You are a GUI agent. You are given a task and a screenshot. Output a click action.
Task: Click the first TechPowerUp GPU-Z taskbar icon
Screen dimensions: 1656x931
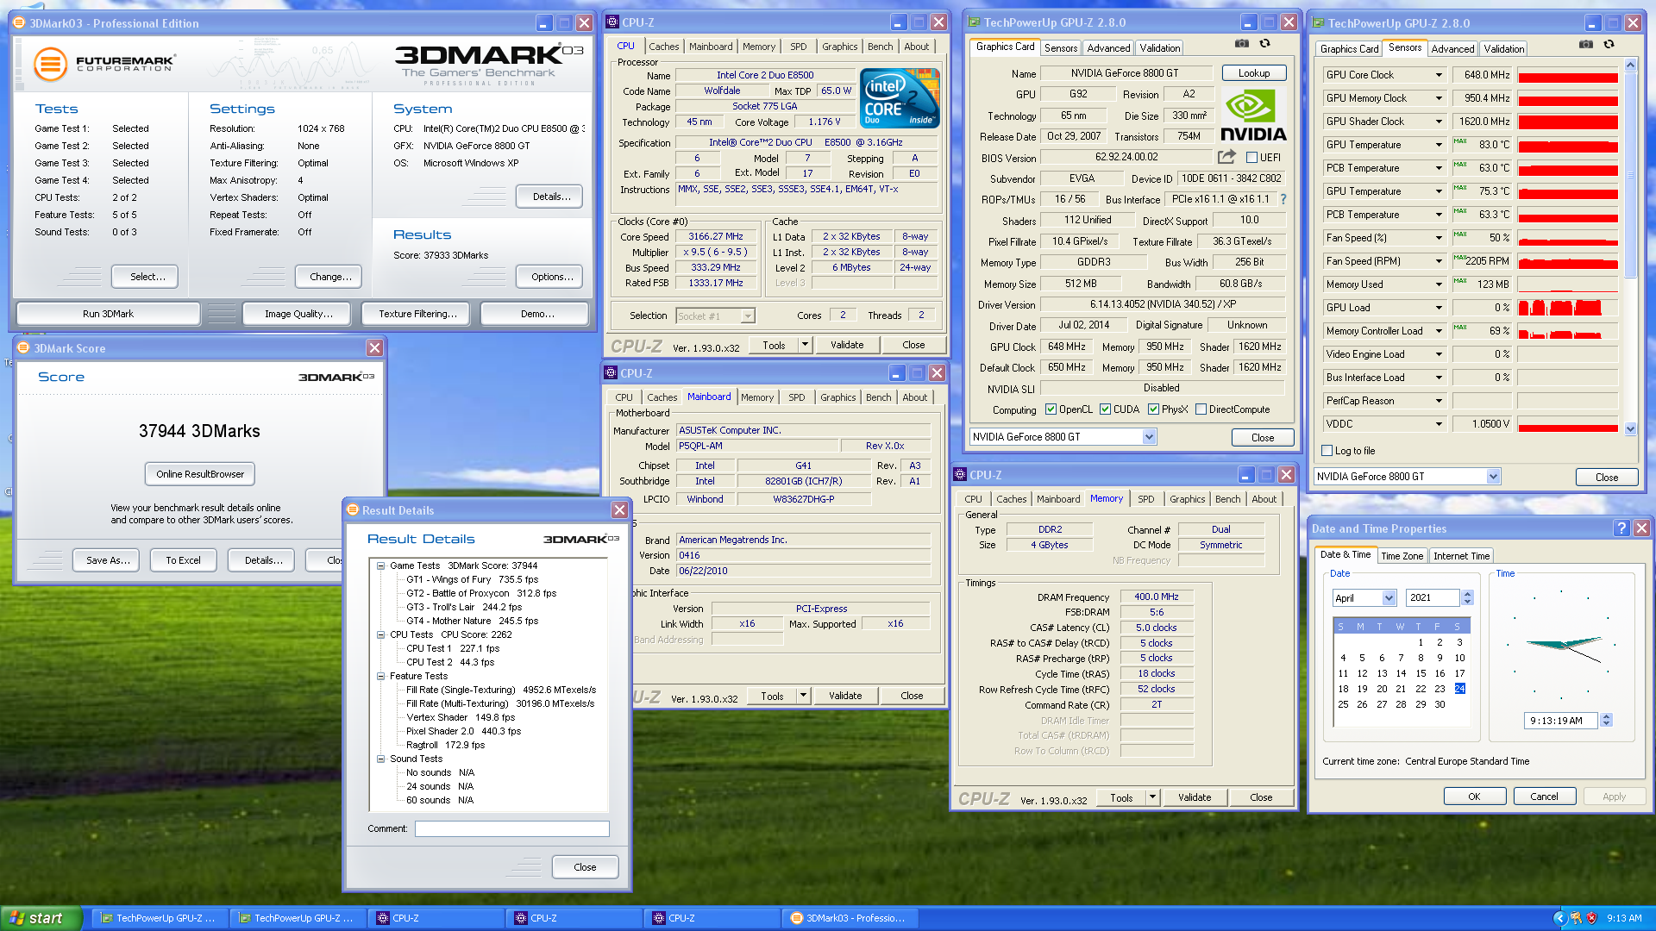pyautogui.click(x=107, y=918)
